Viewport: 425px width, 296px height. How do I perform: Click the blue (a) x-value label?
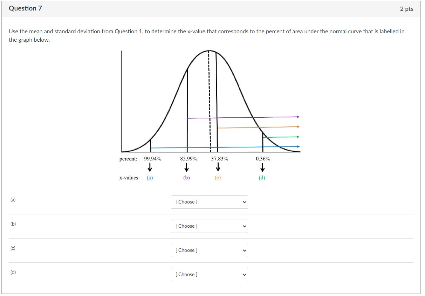tap(150, 178)
